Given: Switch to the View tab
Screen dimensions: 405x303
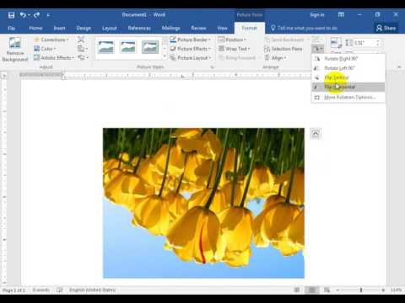Looking at the screenshot, I should (x=222, y=28).
